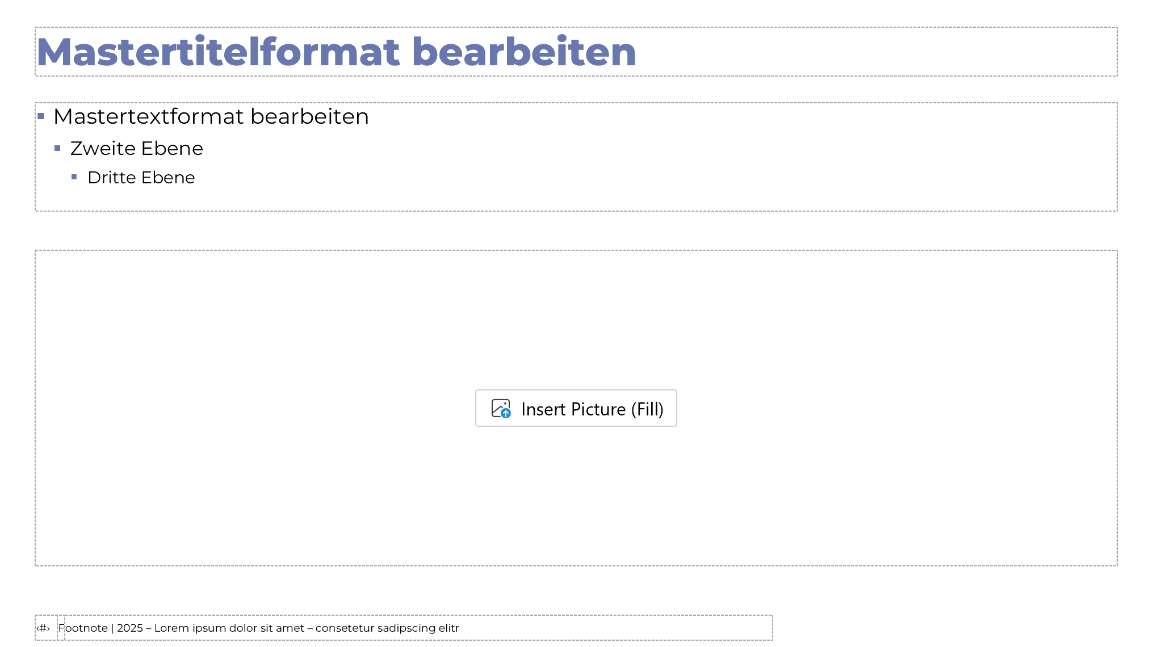Viewport: 1153px width, 647px height.
Task: Click the narrow dashed box between slide number and Footnote
Action: click(61, 628)
